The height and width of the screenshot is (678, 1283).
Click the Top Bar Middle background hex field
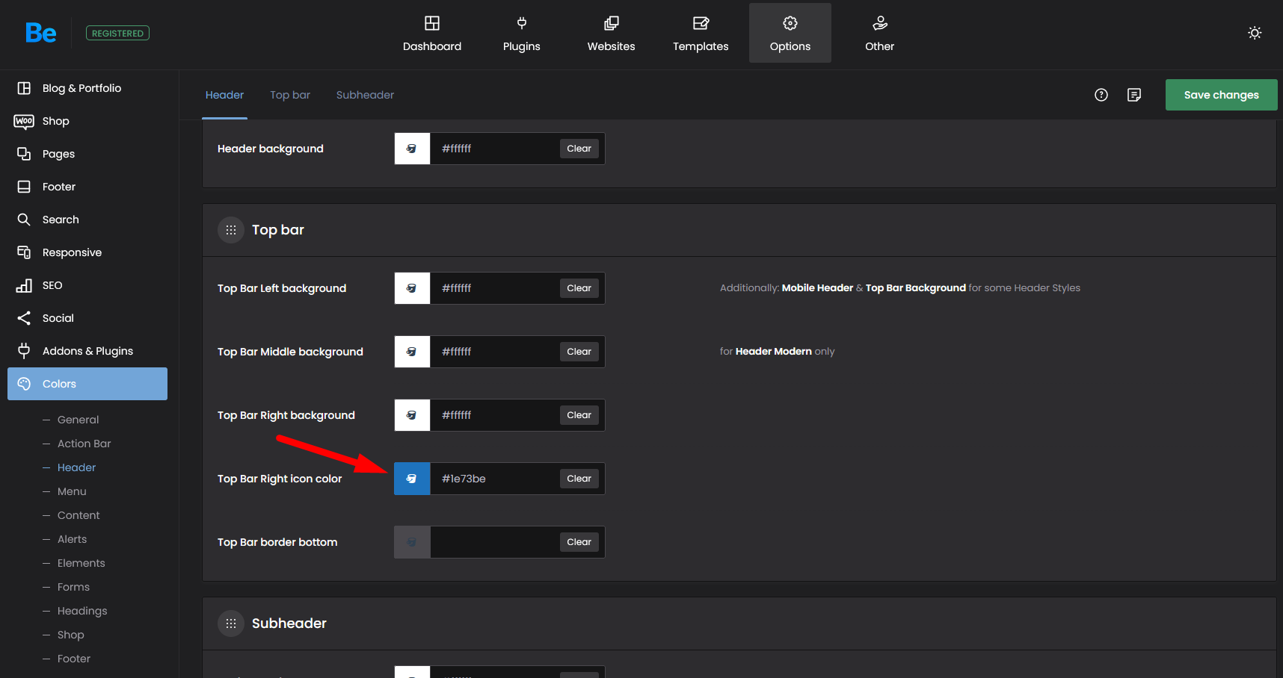(493, 352)
